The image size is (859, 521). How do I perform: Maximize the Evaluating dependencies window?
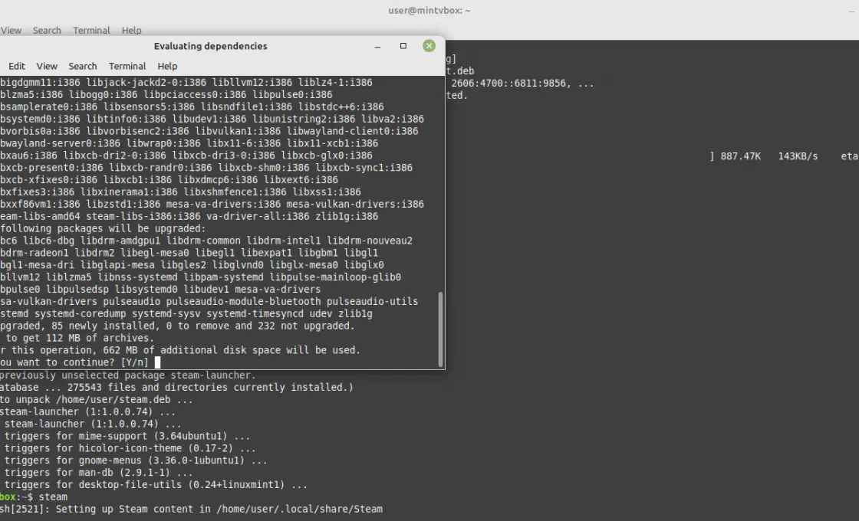point(403,46)
